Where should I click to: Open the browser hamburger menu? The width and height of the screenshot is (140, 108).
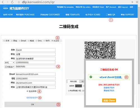(137, 2)
